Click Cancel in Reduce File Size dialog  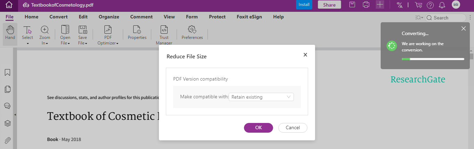293,127
